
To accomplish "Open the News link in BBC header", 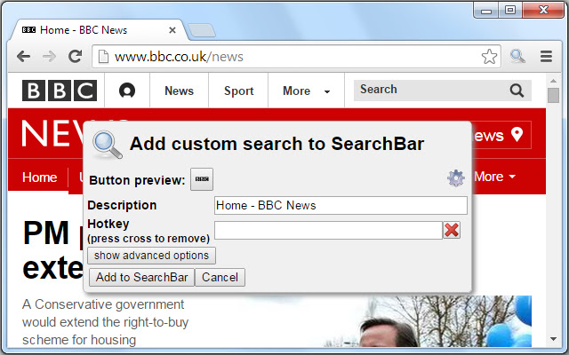I will pos(180,91).
